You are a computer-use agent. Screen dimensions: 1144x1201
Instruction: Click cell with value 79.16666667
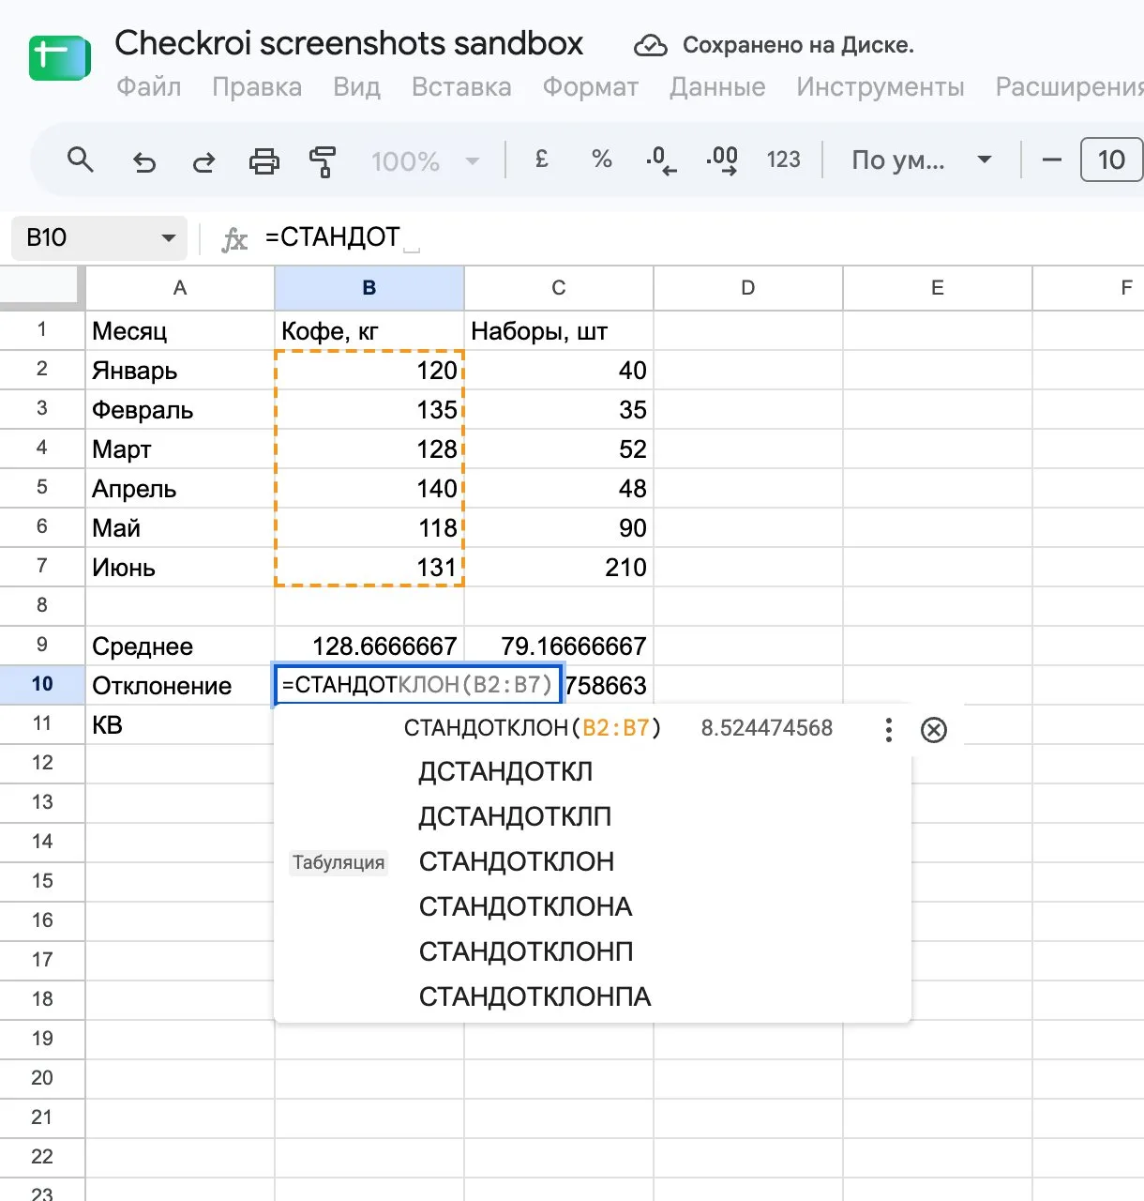click(x=559, y=646)
